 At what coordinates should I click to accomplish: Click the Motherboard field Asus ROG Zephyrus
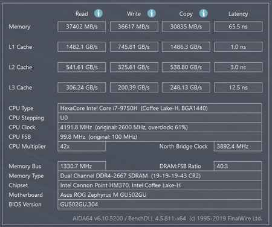160,195
